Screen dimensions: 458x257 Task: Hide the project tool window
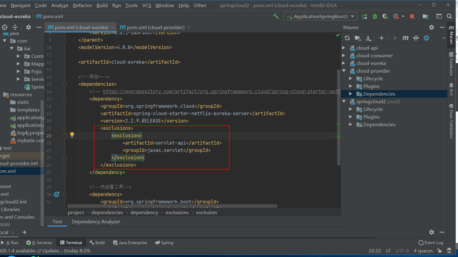[39, 27]
